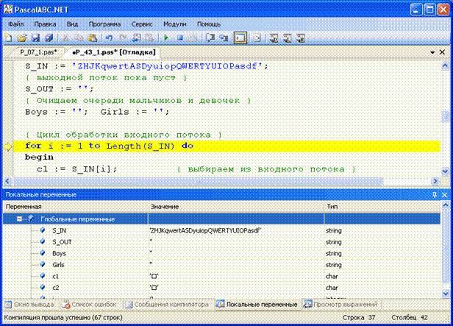Toggle the highlighted output window toolbar button

tap(240, 38)
